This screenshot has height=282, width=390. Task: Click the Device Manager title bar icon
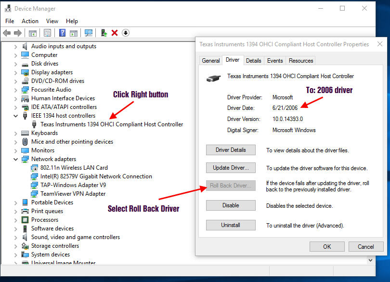(8, 9)
